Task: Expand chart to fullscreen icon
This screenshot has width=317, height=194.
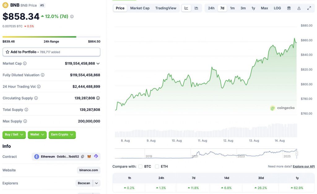Action: click(309, 8)
